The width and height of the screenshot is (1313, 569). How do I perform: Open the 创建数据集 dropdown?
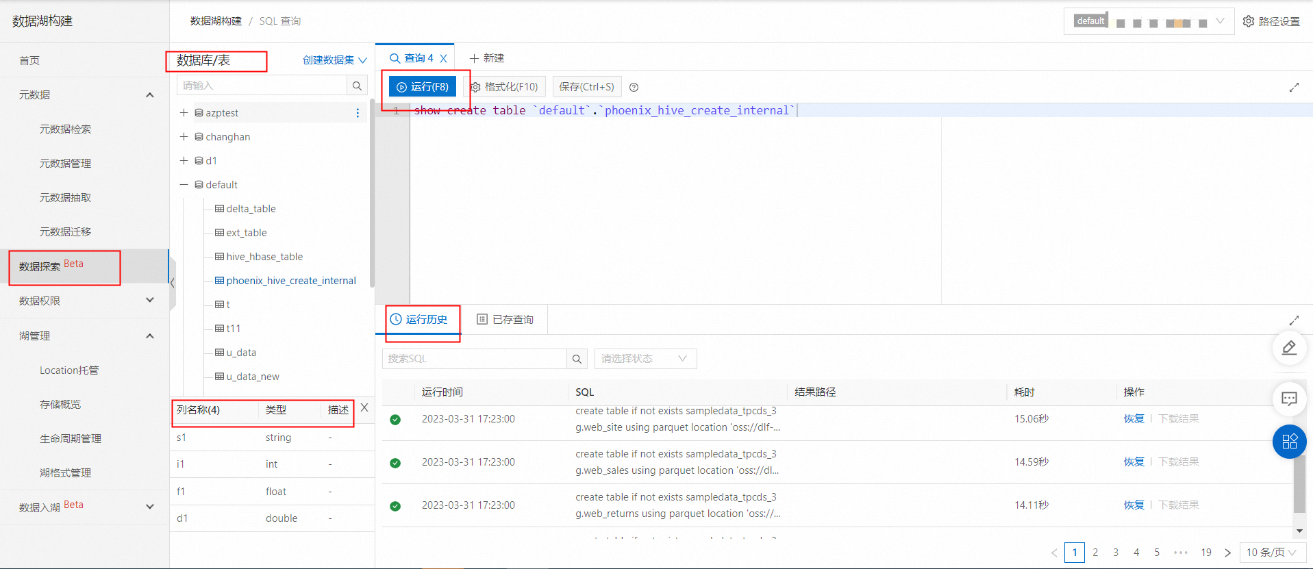(x=335, y=60)
